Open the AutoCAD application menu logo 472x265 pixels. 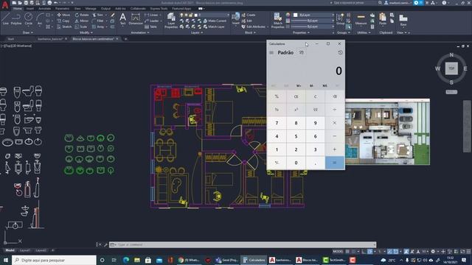5,5
